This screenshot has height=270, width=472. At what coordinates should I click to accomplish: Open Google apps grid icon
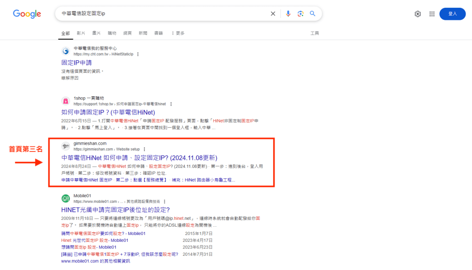pyautogui.click(x=432, y=14)
